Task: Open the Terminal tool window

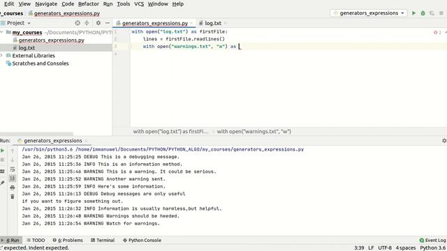Action: [x=103, y=240]
